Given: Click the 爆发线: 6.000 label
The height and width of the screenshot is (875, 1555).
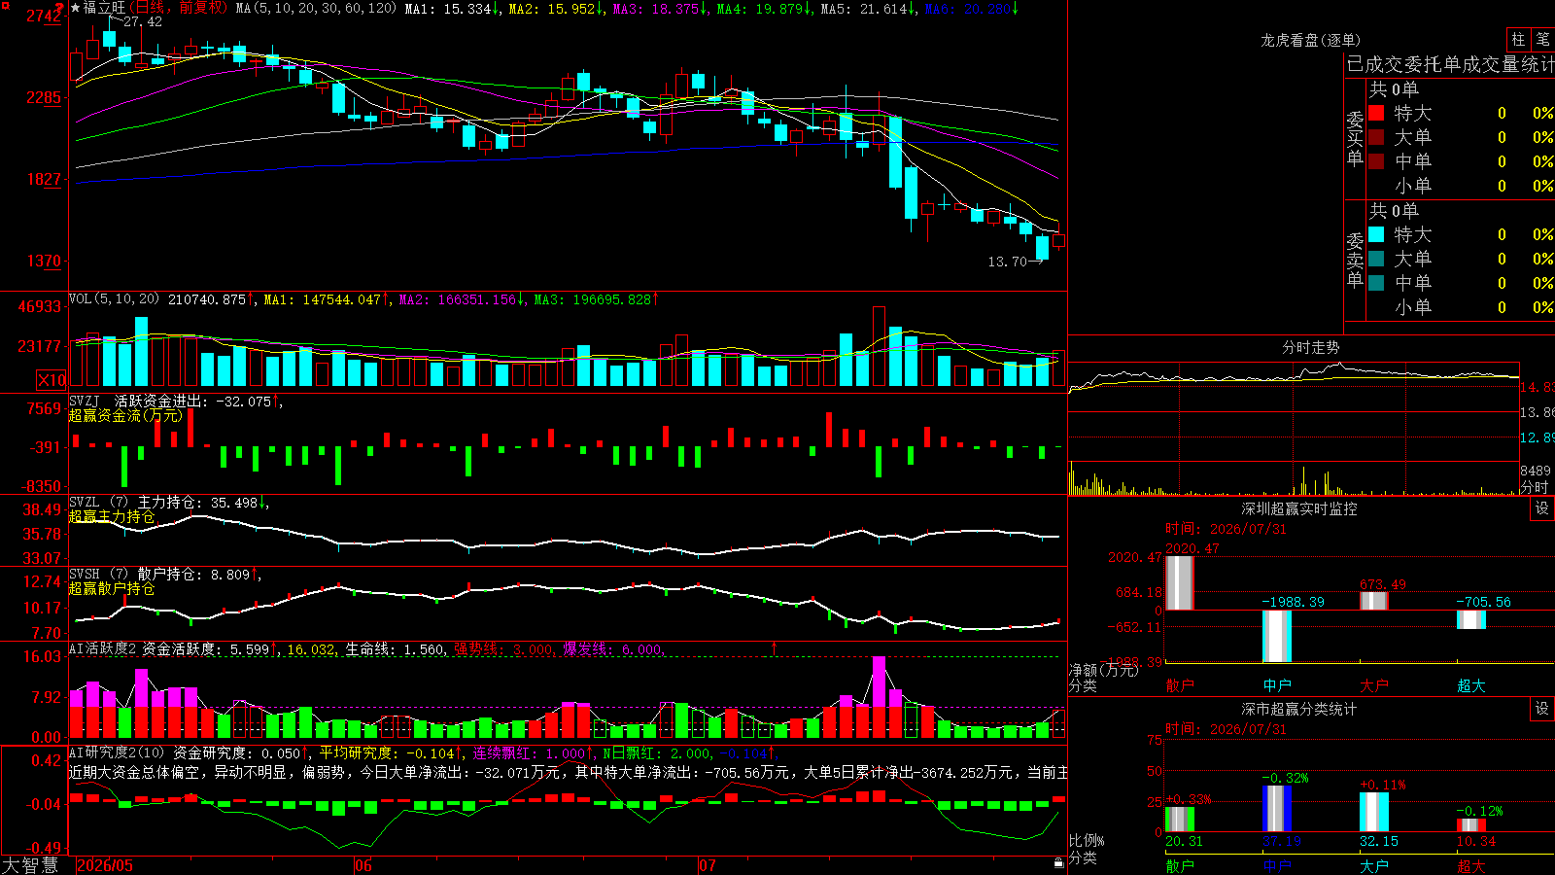Looking at the screenshot, I should (x=613, y=648).
